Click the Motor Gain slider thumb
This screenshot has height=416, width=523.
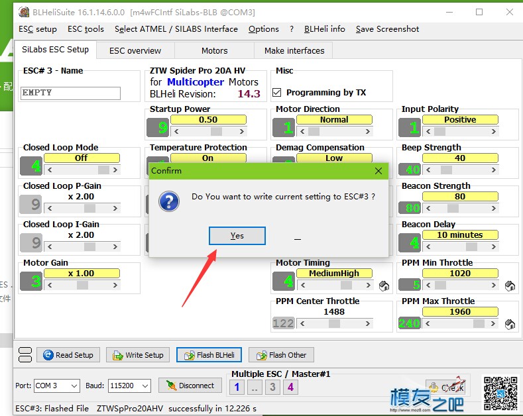[82, 285]
